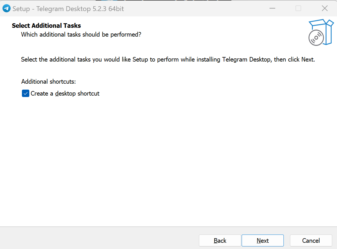The width and height of the screenshot is (337, 249).
Task: Click the 'Create a desktop shortcut' label
Action: (x=65, y=94)
